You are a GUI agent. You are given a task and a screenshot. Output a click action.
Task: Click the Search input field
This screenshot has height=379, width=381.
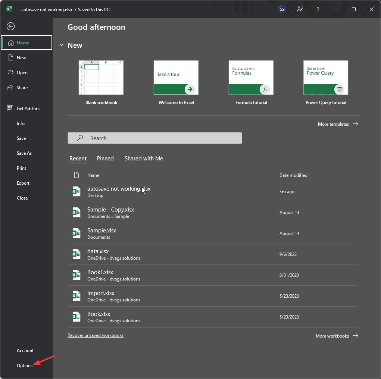[x=155, y=138]
